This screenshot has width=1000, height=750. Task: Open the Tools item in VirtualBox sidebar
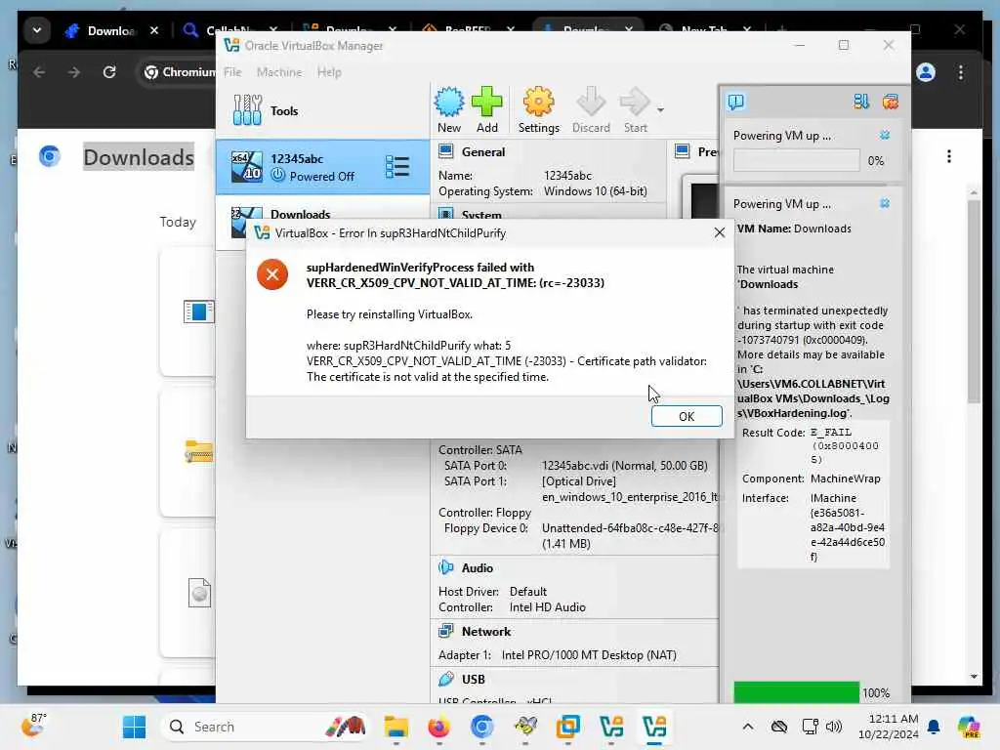pyautogui.click(x=322, y=111)
